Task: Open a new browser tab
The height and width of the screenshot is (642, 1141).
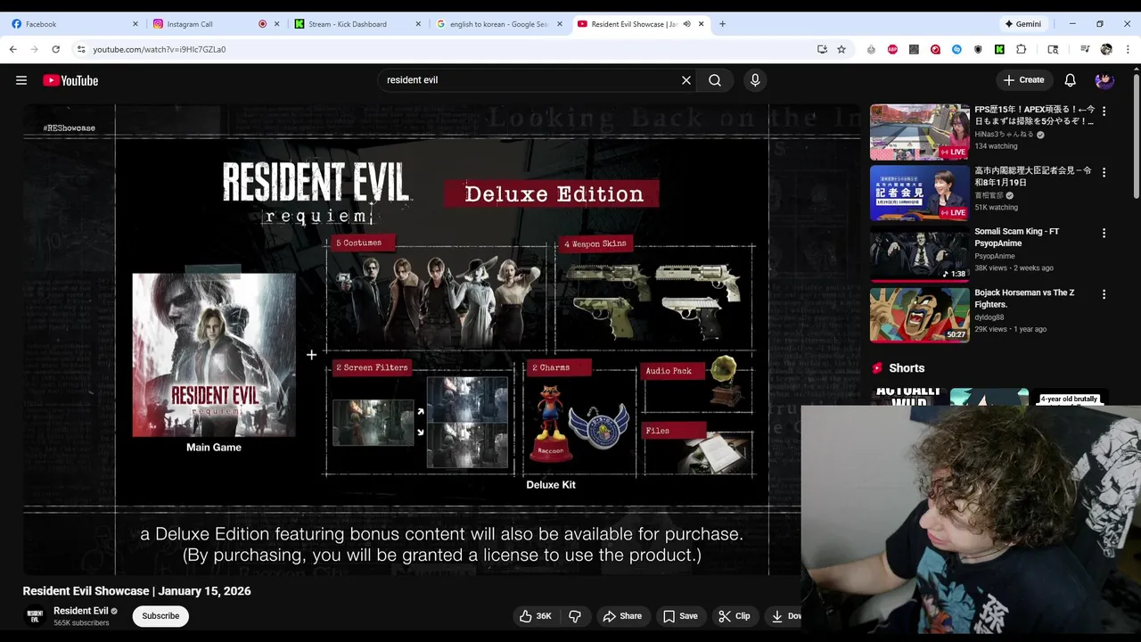Action: 722,24
